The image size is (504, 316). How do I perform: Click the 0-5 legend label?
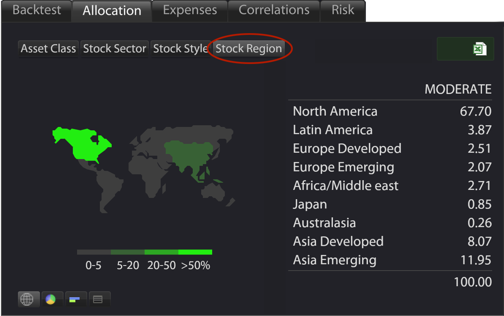click(93, 266)
